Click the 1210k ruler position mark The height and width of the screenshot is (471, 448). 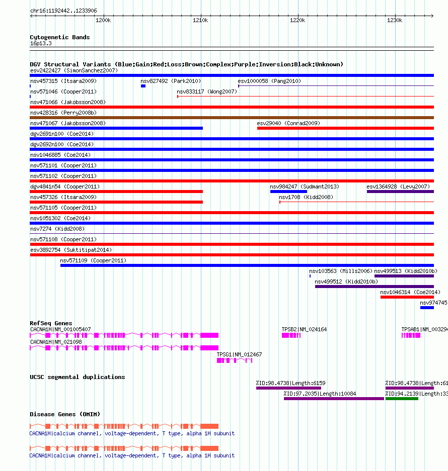click(x=200, y=20)
